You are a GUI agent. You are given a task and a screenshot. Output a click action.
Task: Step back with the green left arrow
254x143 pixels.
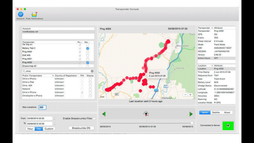point(104,114)
